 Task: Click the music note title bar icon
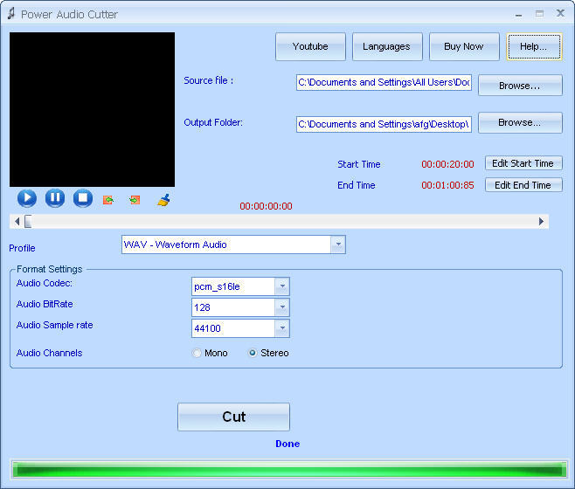11,14
